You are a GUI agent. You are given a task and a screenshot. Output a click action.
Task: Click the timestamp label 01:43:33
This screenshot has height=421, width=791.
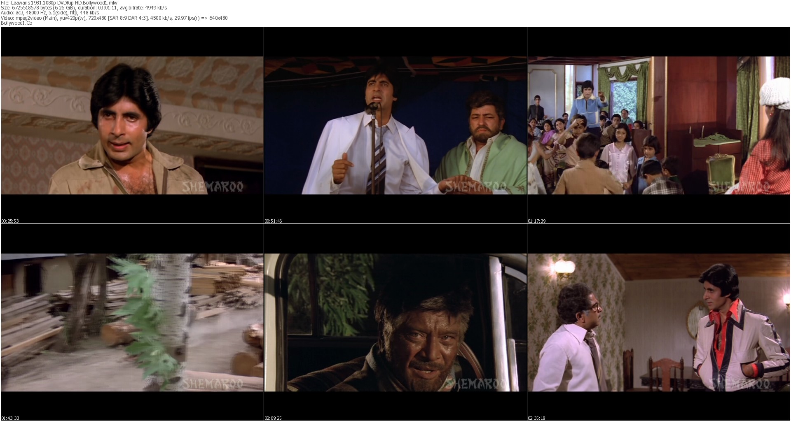[x=10, y=418]
